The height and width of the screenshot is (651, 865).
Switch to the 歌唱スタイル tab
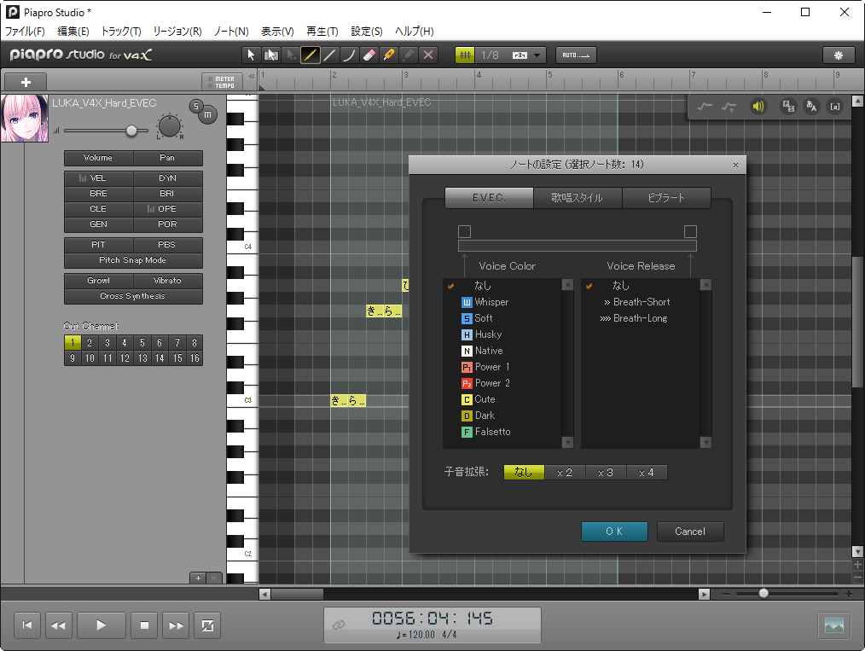coord(578,197)
